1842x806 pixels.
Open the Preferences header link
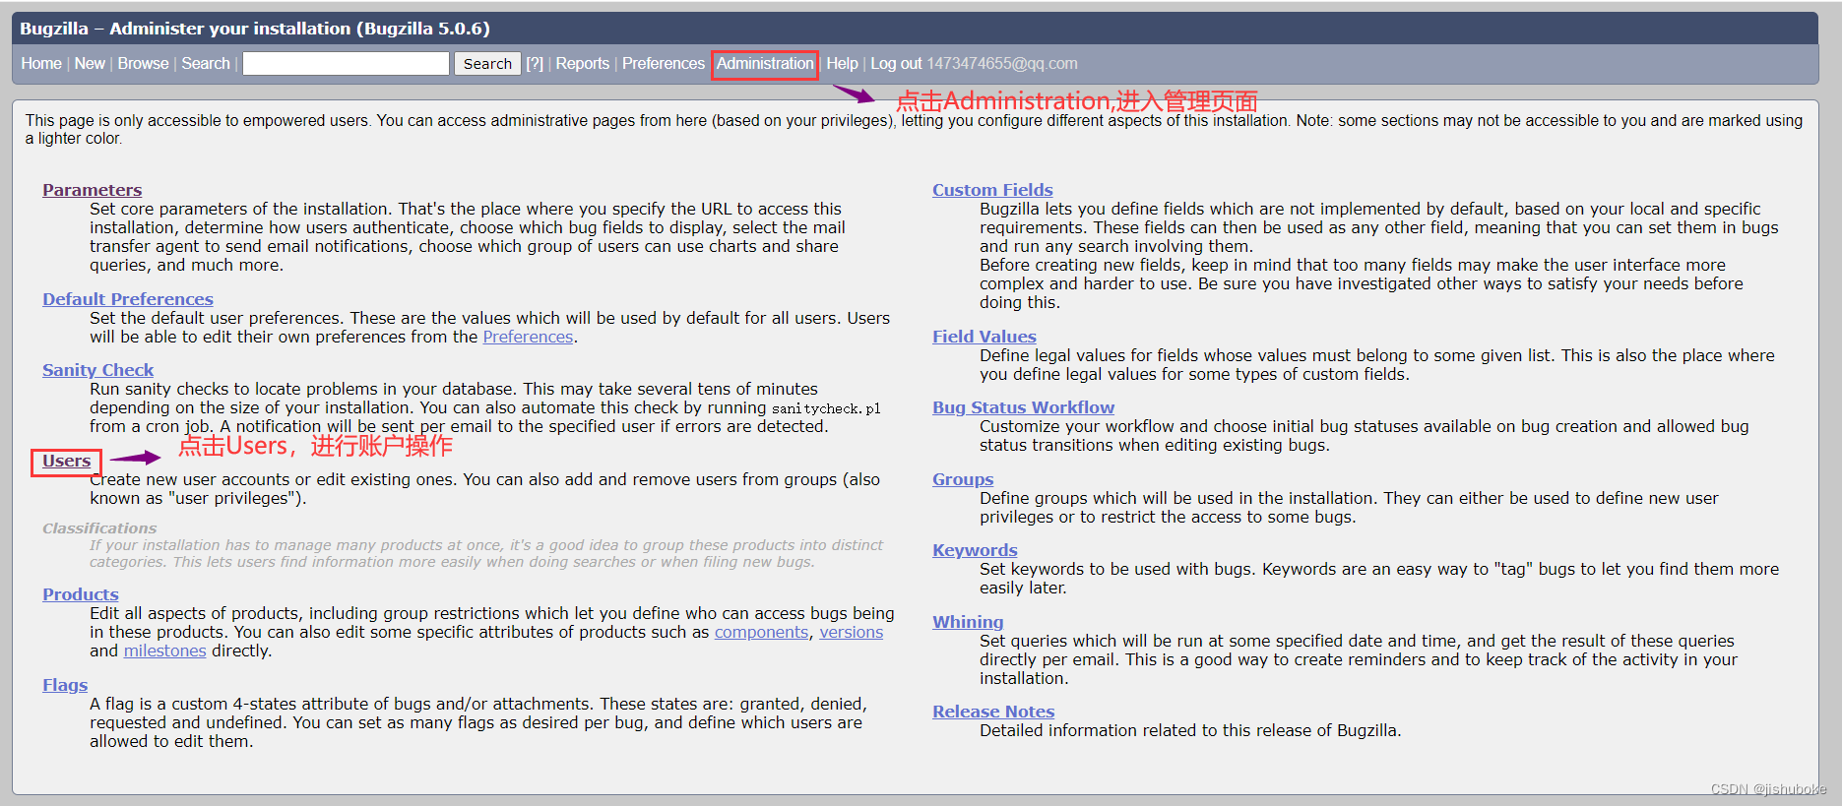coord(664,63)
